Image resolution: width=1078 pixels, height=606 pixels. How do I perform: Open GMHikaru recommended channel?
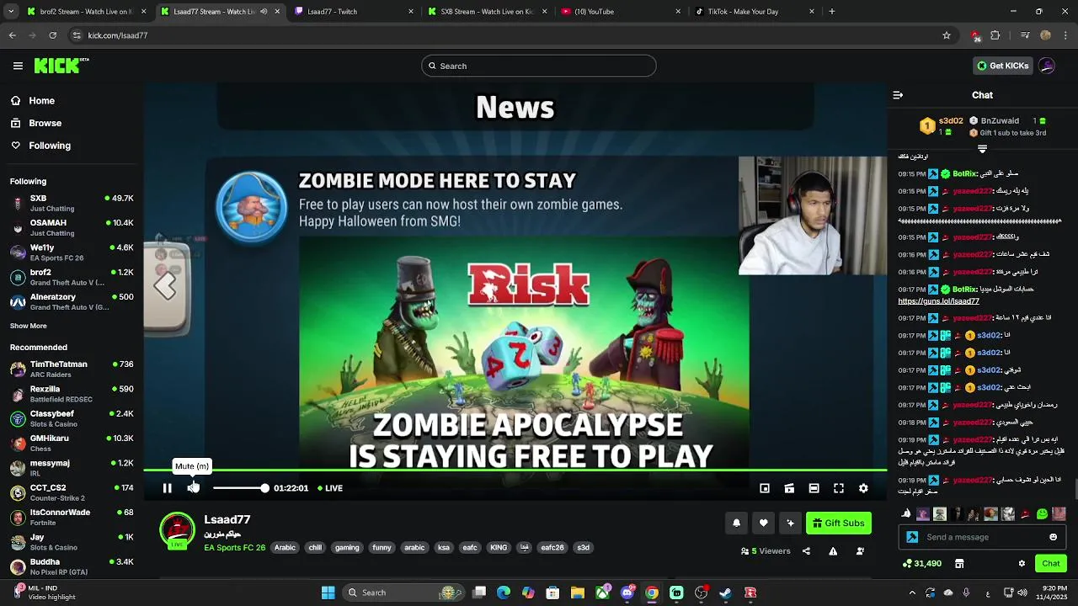(72, 443)
